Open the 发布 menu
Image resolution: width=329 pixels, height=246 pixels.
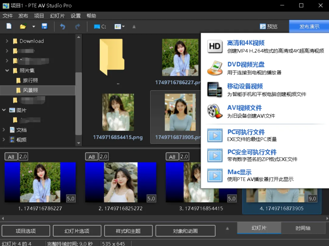(x=23, y=16)
